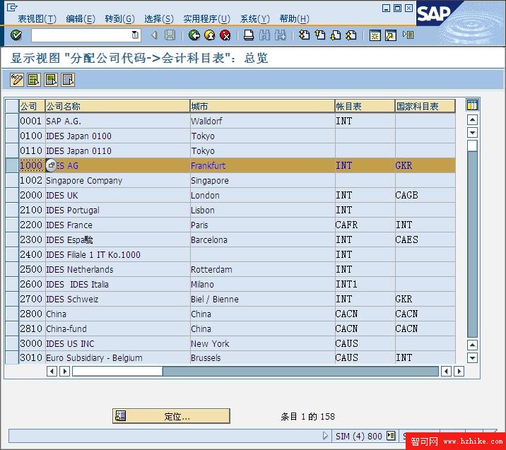Click the 'New York' city cell
Screen dimensions: 506x450
point(262,343)
